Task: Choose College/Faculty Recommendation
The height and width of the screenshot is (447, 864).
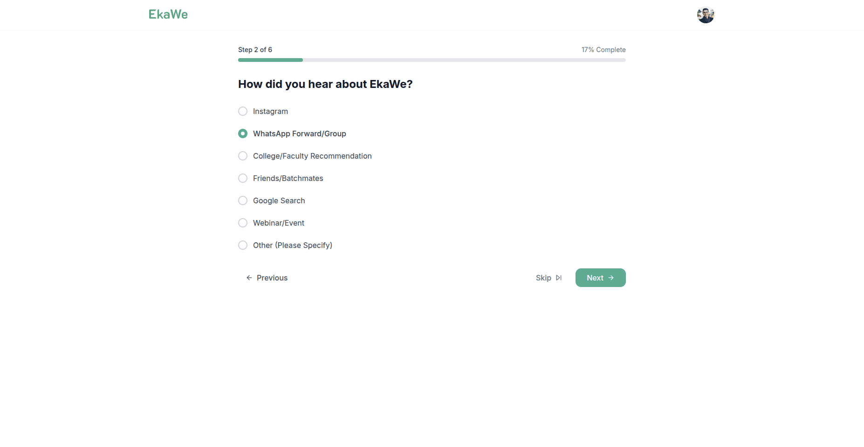Action: click(x=242, y=156)
